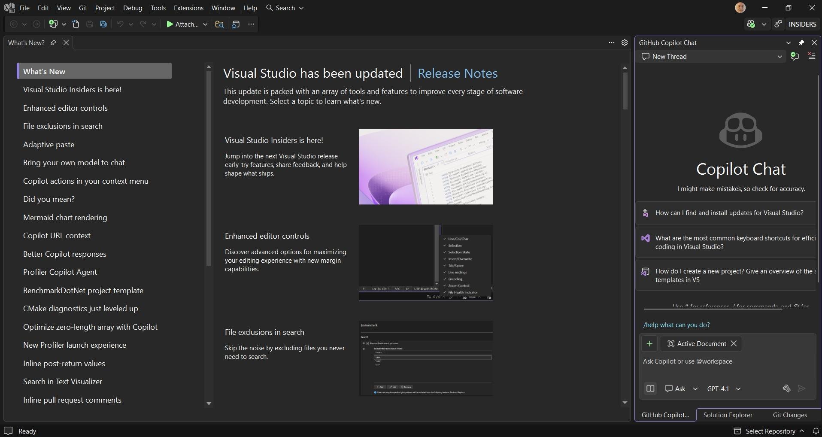Click the green Attach start button
This screenshot has width=822, height=437.
pos(182,24)
